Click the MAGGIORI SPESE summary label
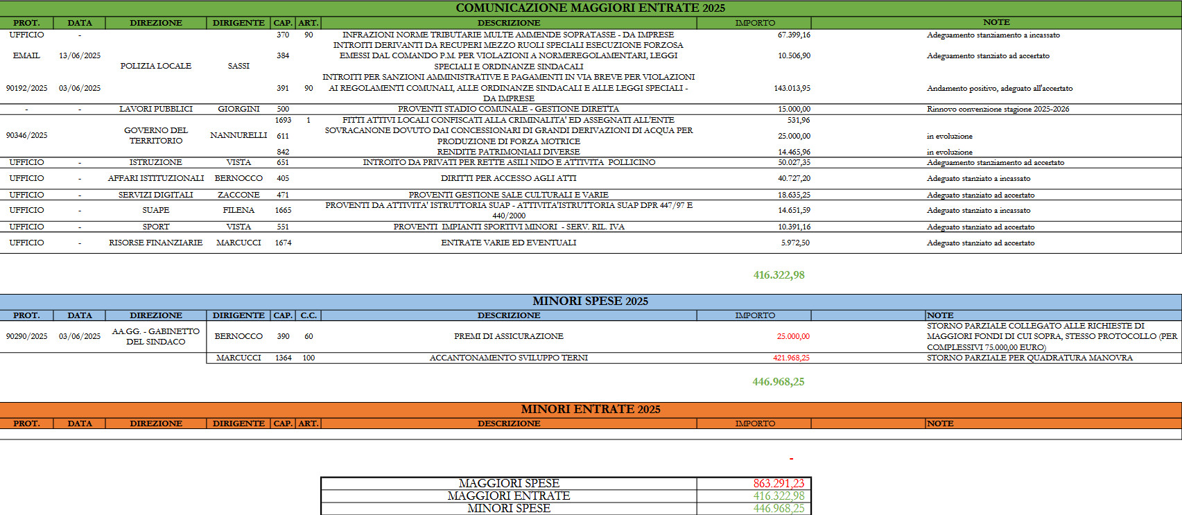Screen dimensions: 1182x515 tap(508, 483)
